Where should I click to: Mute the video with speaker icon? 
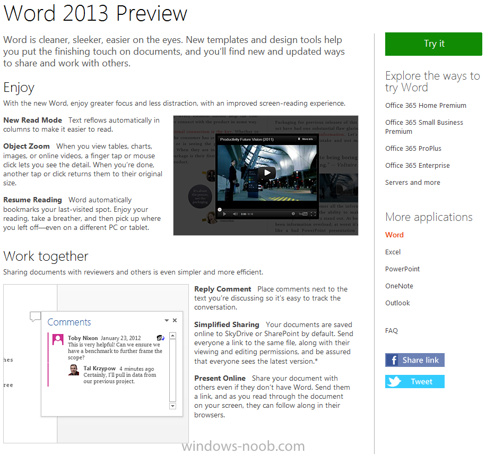235,213
